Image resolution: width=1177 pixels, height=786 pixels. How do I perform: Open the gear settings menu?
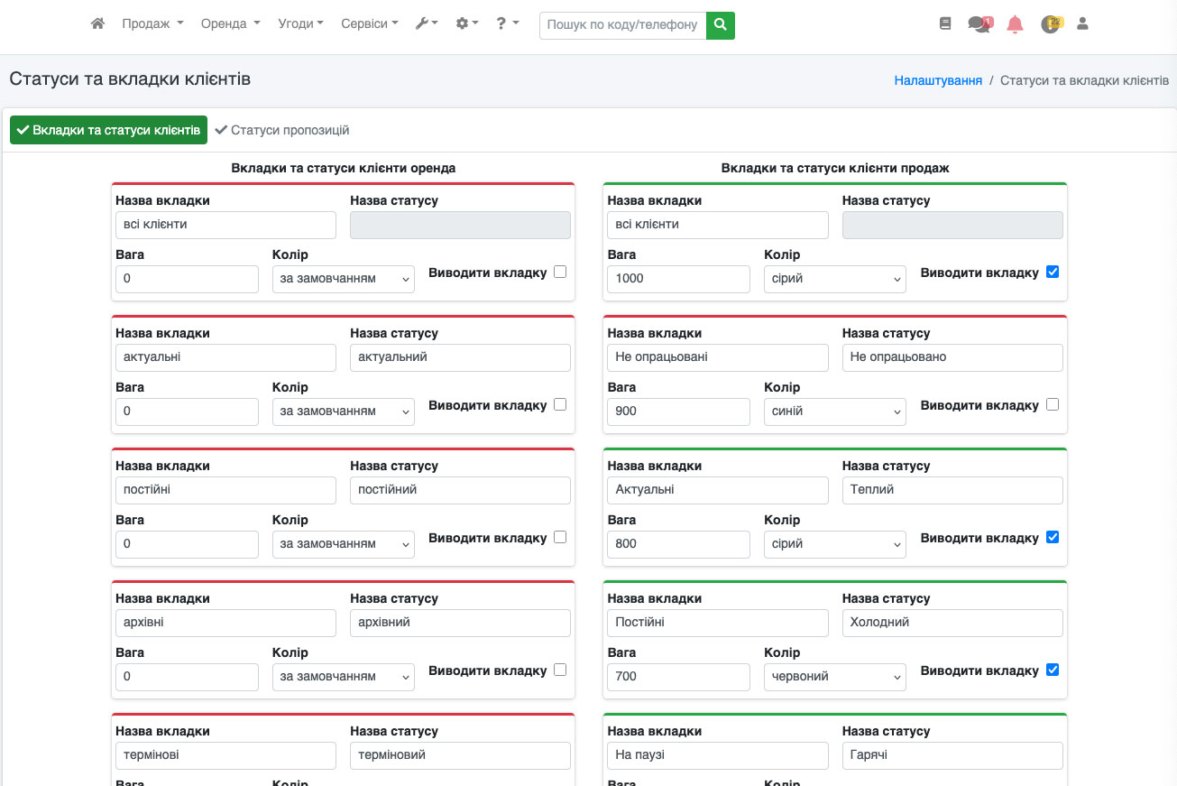tap(466, 24)
